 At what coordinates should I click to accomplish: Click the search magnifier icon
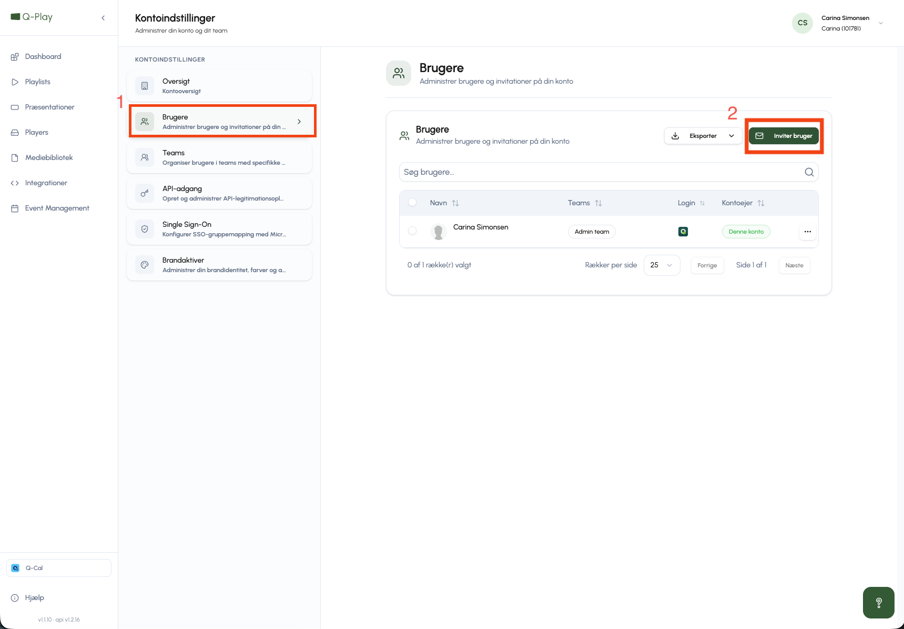(809, 172)
